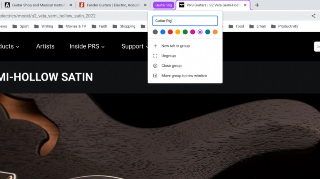This screenshot has width=320, height=179.
Task: Click the guitar body product image
Action: point(160,136)
